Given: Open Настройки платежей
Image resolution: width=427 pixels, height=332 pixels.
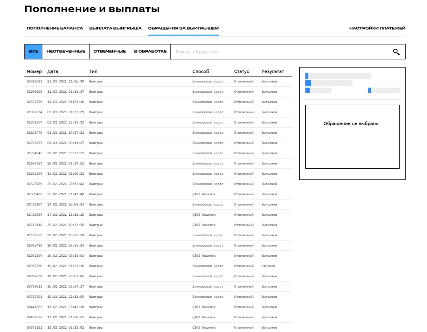Looking at the screenshot, I should (x=377, y=28).
